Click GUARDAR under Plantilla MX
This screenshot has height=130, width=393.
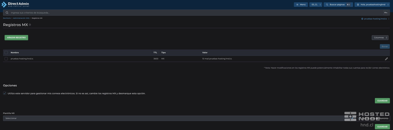pos(382,127)
